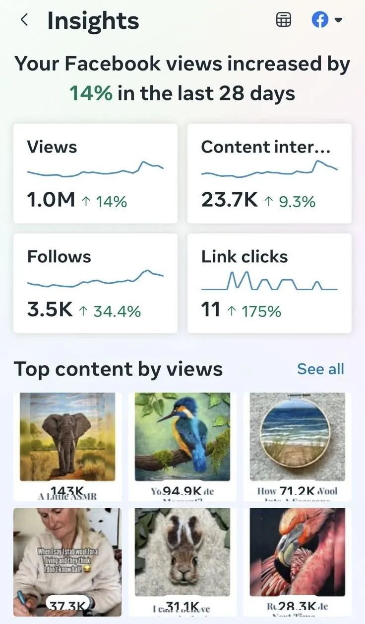Tap the 14% increase headline text

[x=182, y=78]
